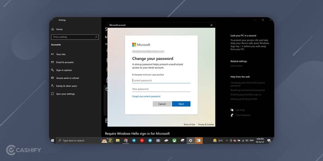Click the Get help link

tap(240, 110)
